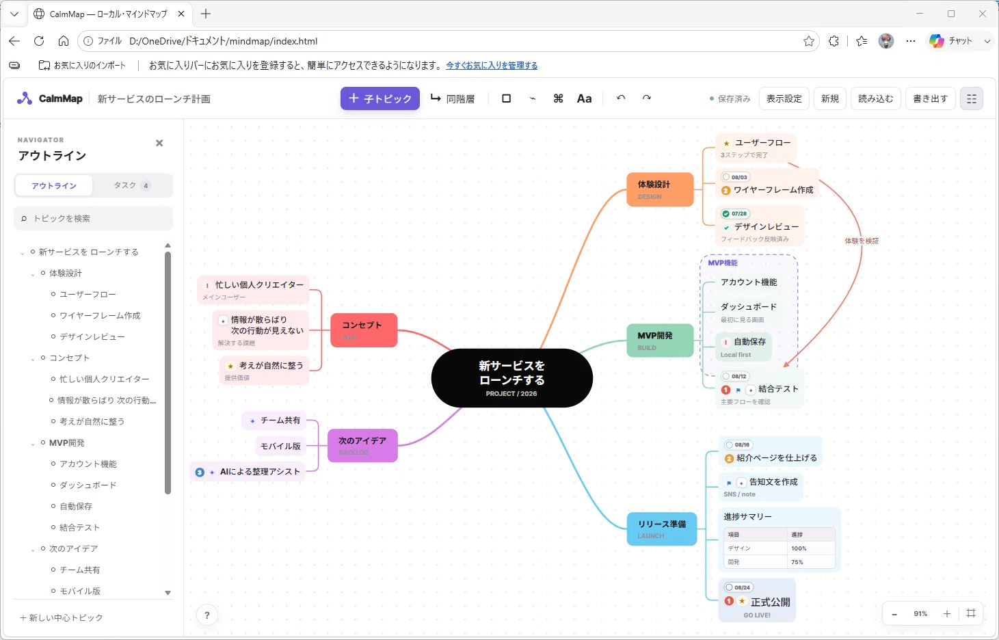This screenshot has width=999, height=640.
Task: Click the CalmMap logo icon
Action: 25,98
